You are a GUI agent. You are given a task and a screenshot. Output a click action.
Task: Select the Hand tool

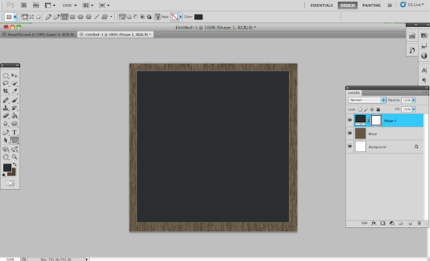[x=6, y=157]
